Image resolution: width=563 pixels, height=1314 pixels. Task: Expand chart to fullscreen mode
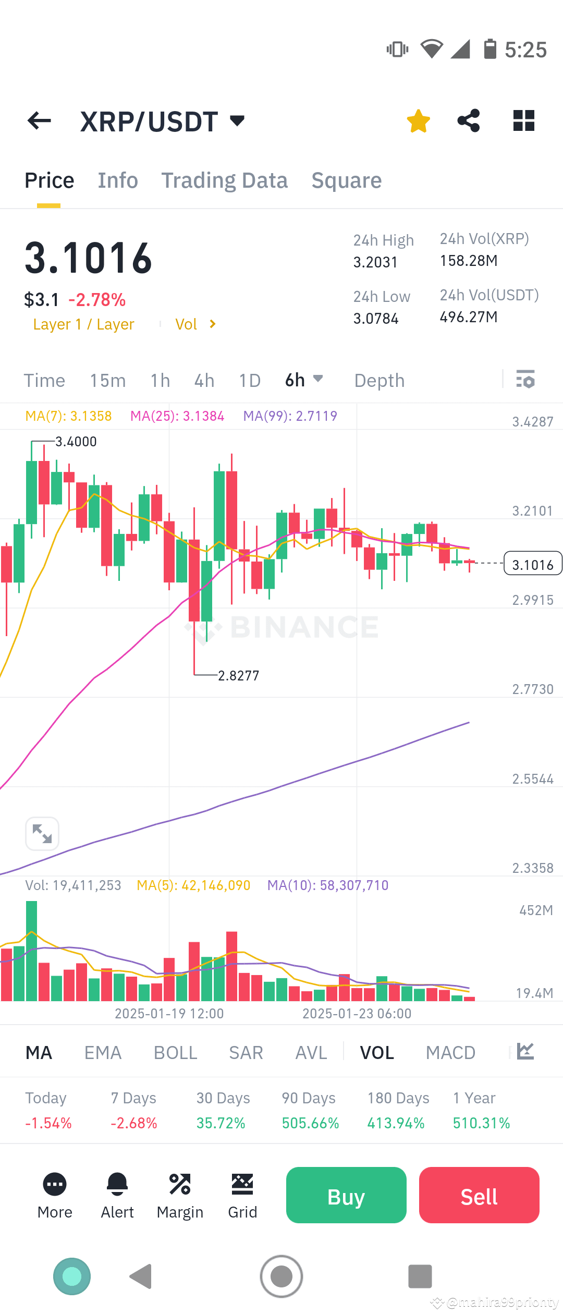[42, 833]
